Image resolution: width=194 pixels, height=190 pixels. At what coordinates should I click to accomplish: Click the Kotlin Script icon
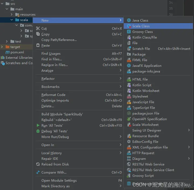(129, 85)
